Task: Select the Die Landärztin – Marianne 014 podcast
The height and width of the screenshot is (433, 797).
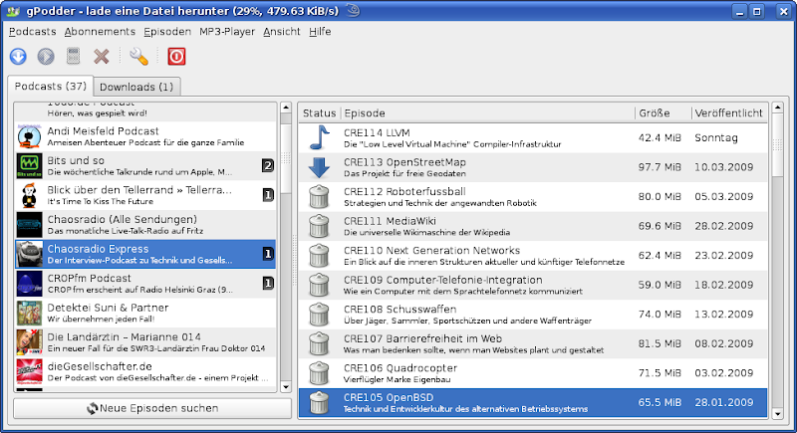Action: [x=145, y=342]
